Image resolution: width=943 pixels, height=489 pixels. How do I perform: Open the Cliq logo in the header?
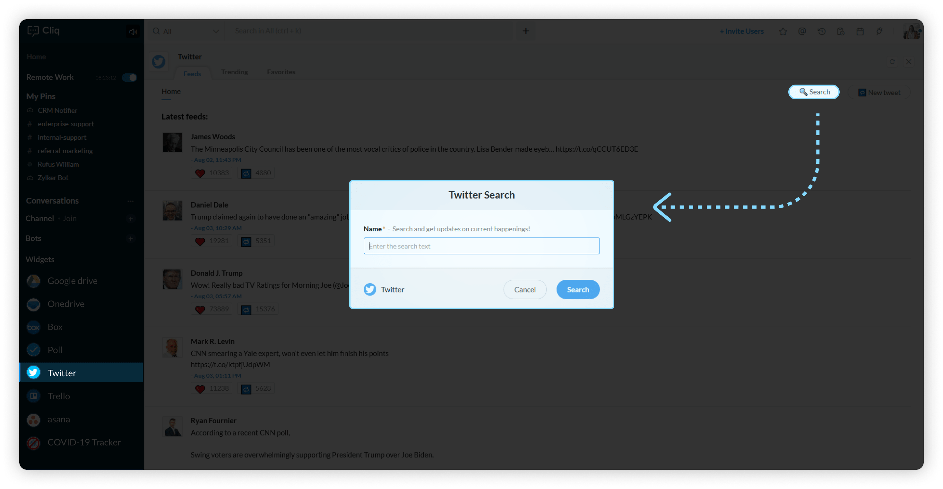[x=44, y=31]
